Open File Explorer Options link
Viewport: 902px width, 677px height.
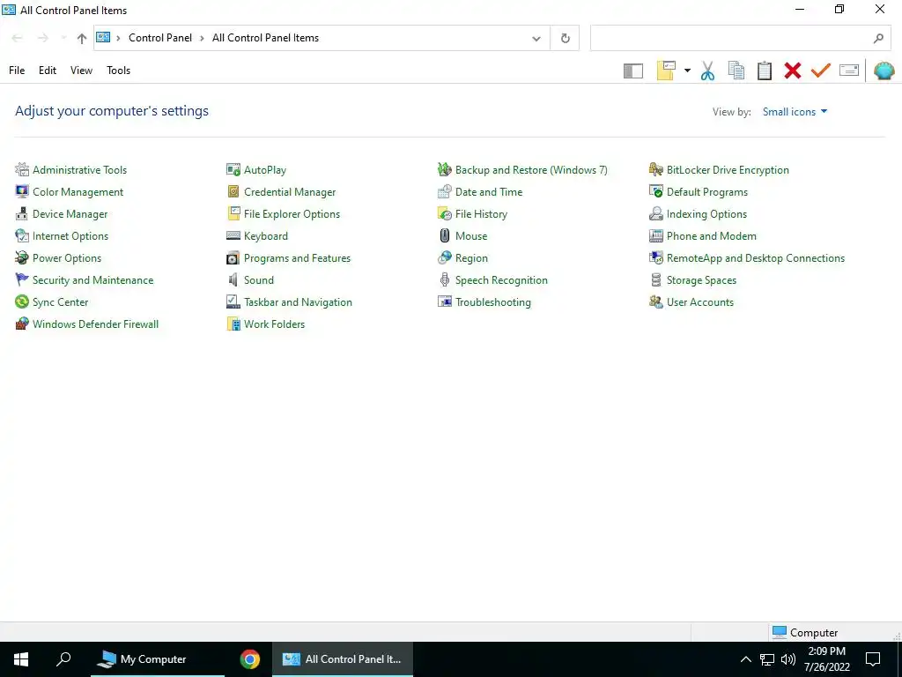[x=292, y=213]
